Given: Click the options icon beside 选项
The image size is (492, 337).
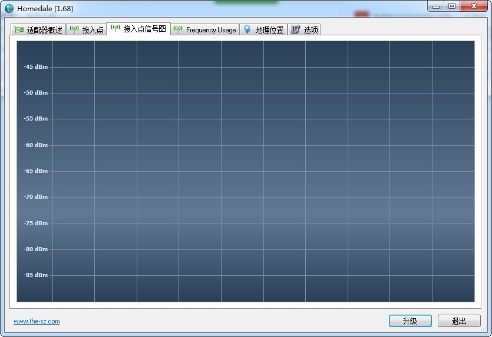Looking at the screenshot, I should click(296, 29).
